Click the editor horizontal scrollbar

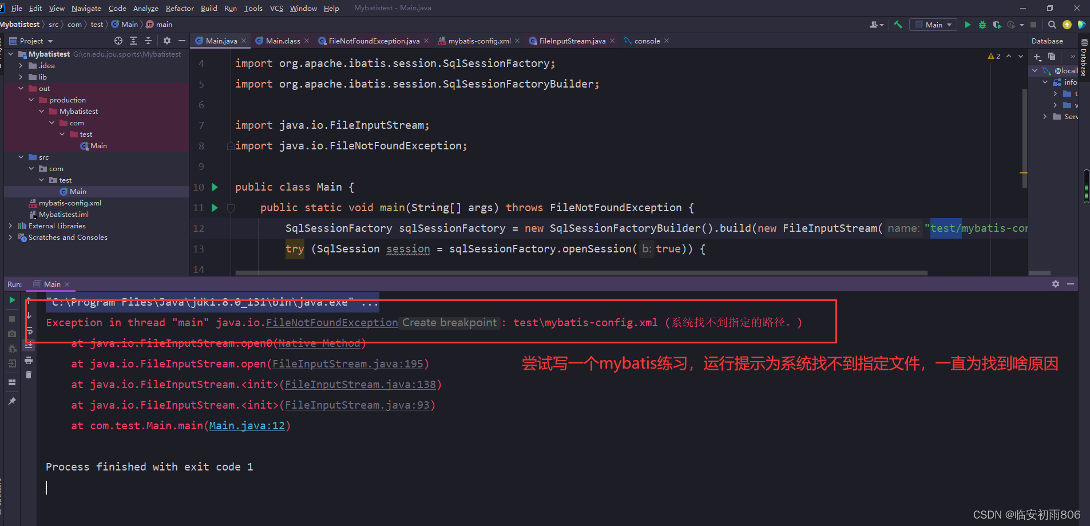(x=581, y=273)
